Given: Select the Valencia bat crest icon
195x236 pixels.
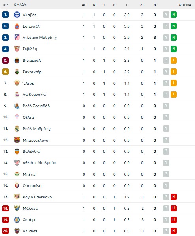Looking at the screenshot, I should coord(17,151).
